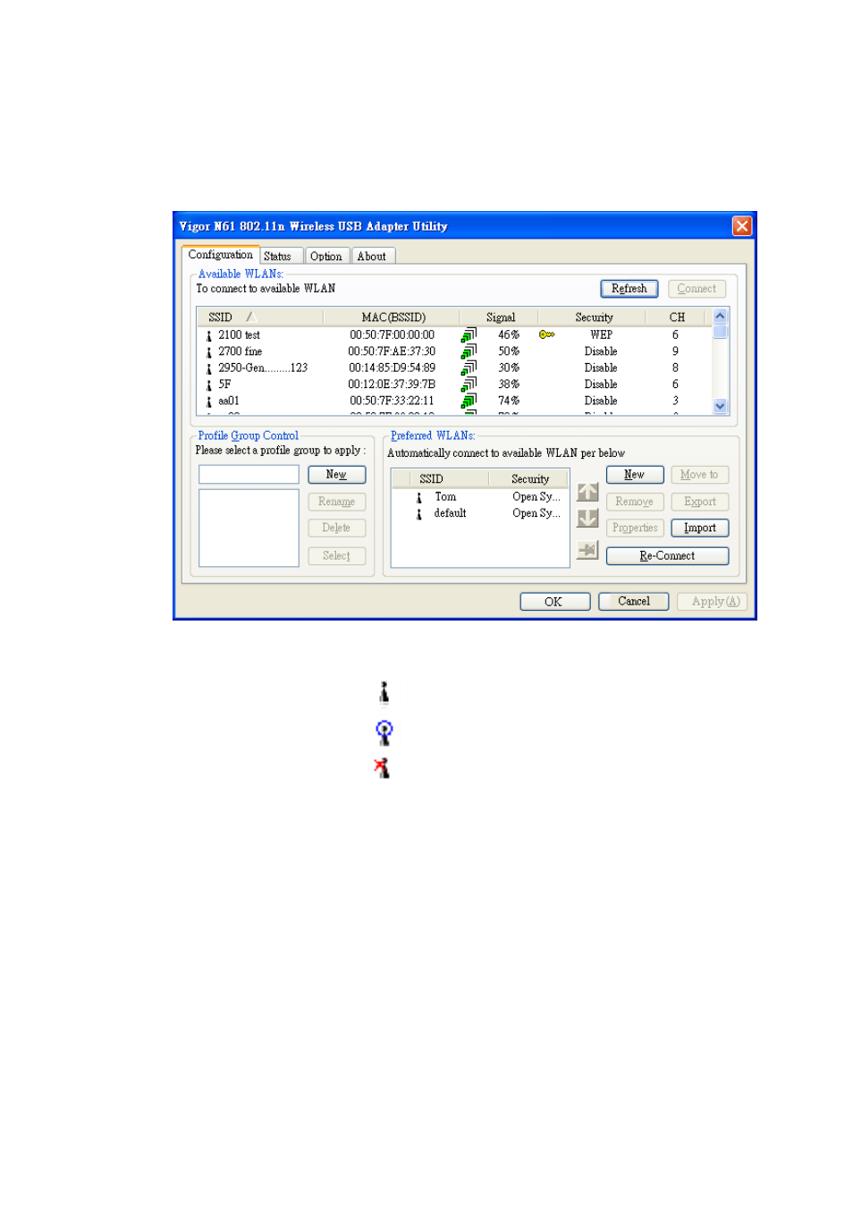Select the 'default' preferred WLAN
The image size is (853, 1208).
(480, 513)
